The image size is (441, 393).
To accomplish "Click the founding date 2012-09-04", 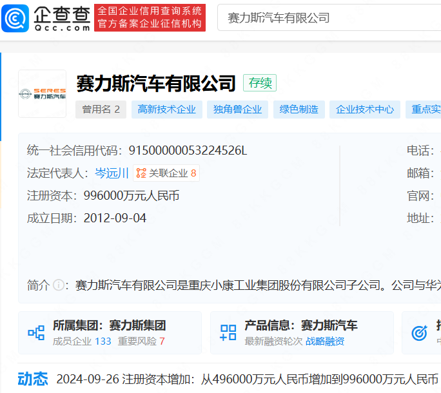I will 115,218.
